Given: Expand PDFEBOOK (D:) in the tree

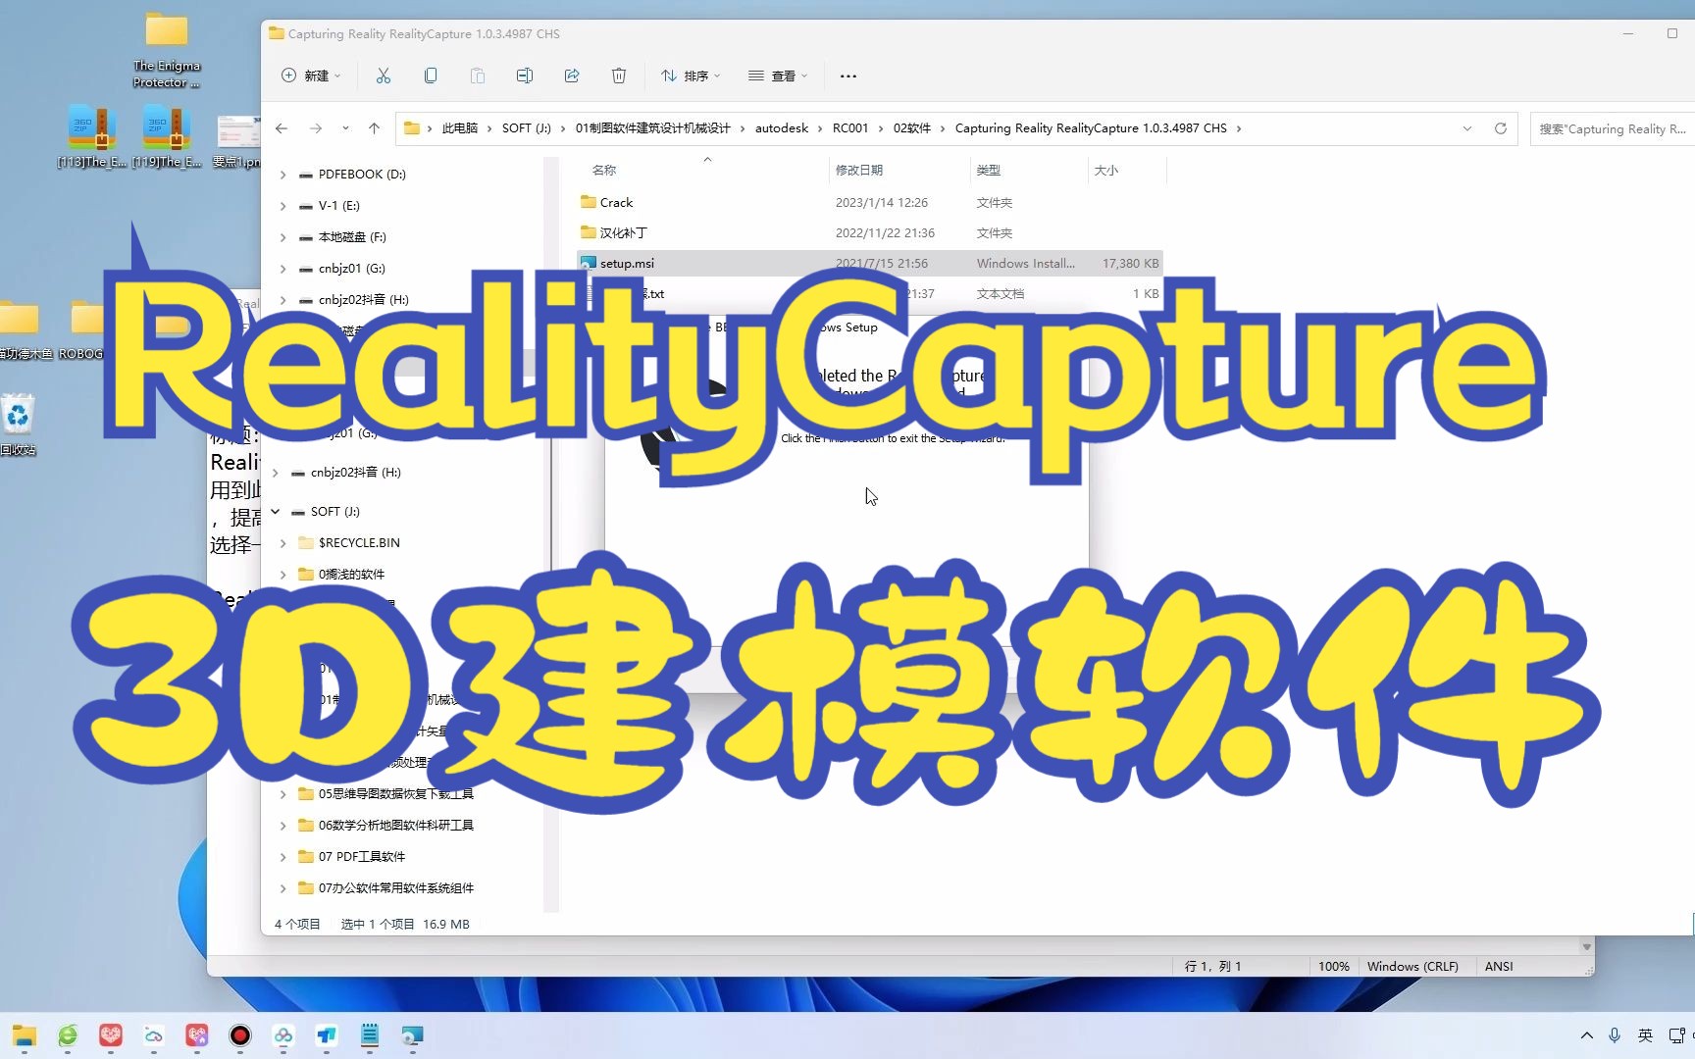Looking at the screenshot, I should point(282,175).
